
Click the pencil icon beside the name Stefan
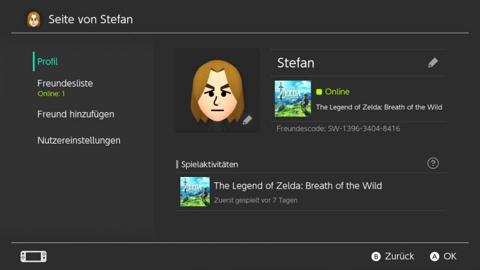click(433, 63)
